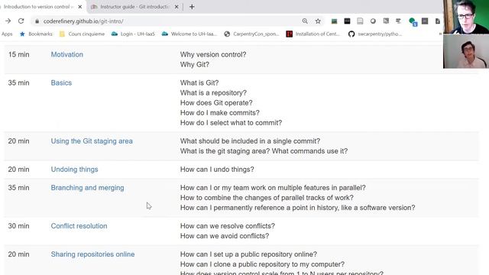Click 'How can we avoid conflicts?' text

coord(225,236)
